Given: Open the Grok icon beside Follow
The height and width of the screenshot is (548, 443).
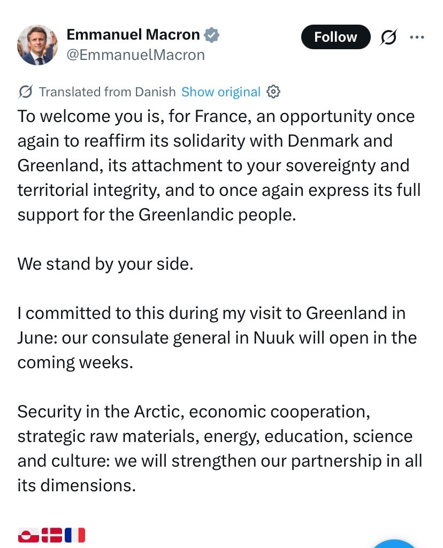Looking at the screenshot, I should 389,37.
